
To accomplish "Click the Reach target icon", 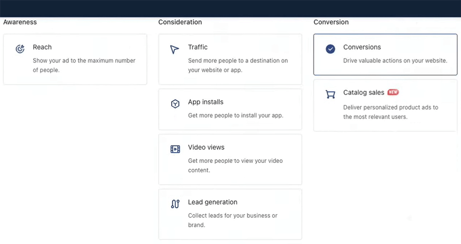I will pos(20,49).
